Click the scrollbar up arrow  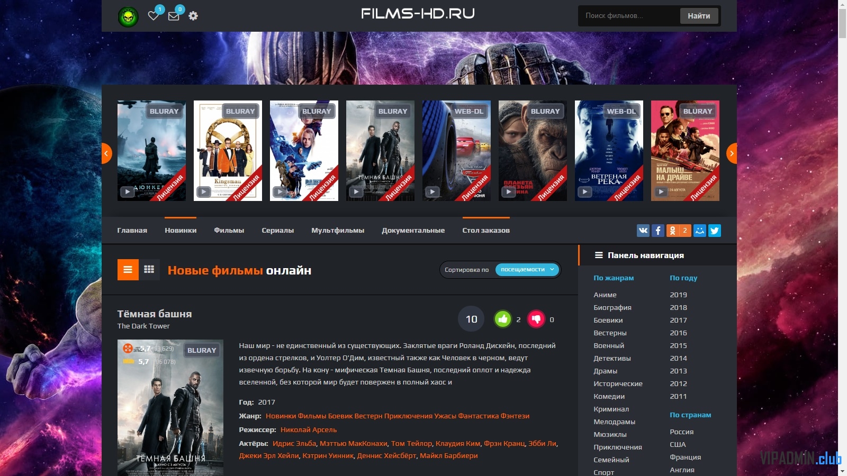[x=842, y=4]
